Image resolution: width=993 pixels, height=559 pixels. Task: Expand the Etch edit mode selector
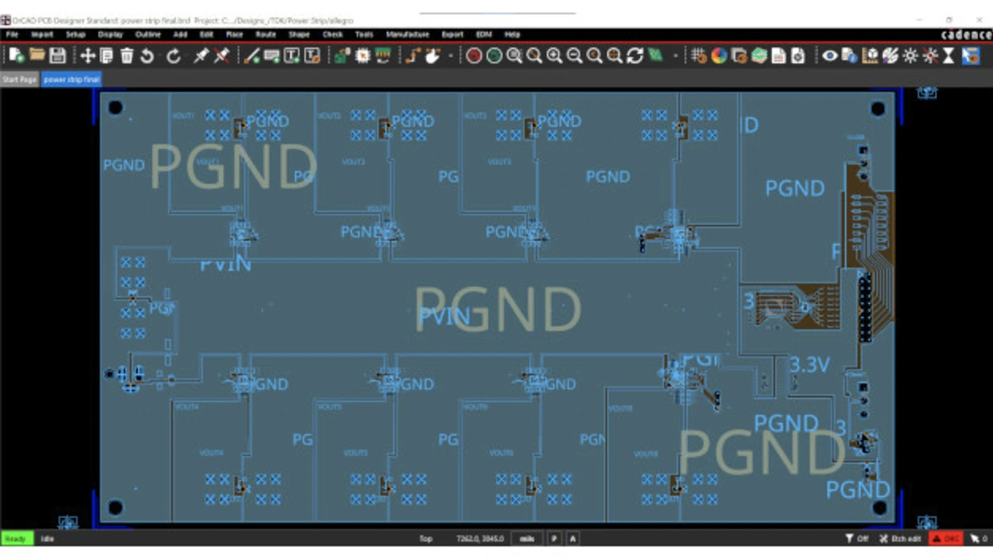pos(900,539)
